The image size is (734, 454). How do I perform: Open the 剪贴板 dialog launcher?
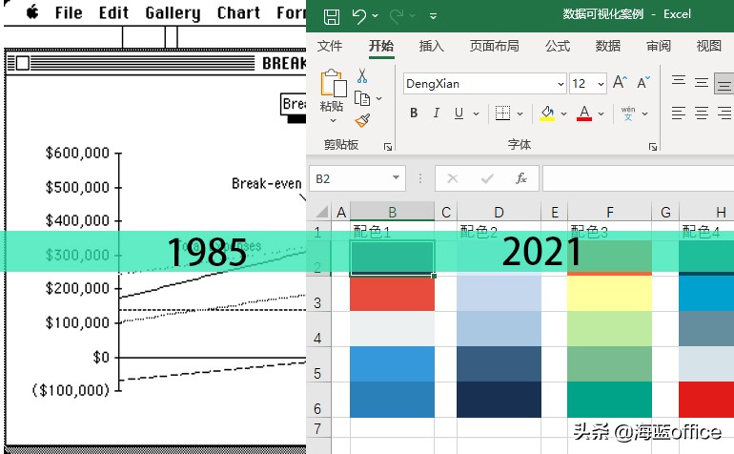tap(388, 147)
